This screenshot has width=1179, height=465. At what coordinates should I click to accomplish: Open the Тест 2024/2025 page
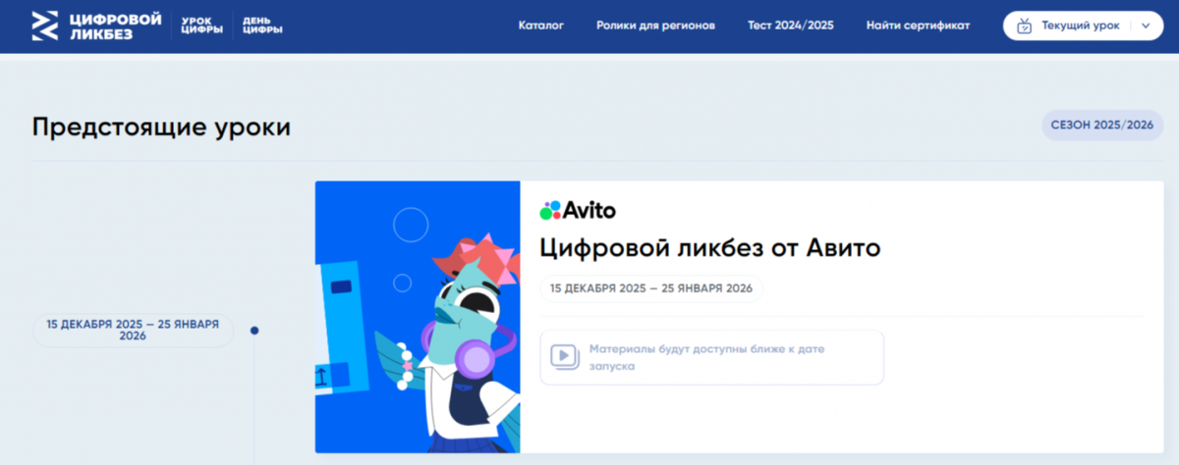pos(790,26)
